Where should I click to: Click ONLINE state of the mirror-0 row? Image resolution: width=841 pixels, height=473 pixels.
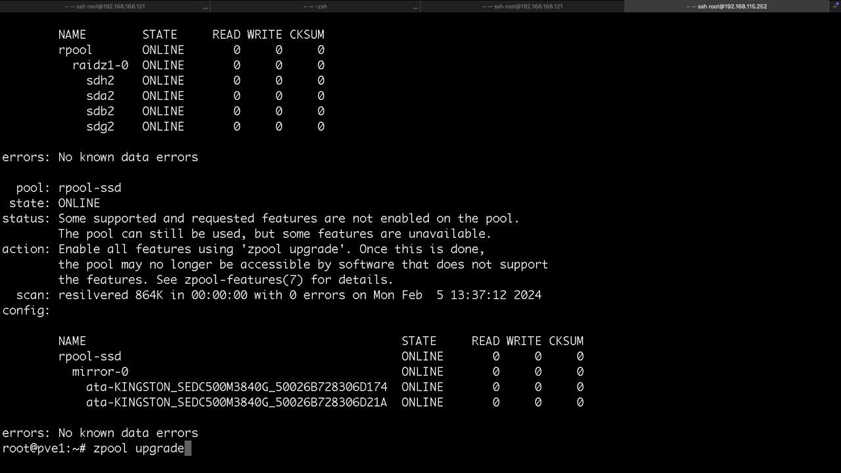(422, 372)
